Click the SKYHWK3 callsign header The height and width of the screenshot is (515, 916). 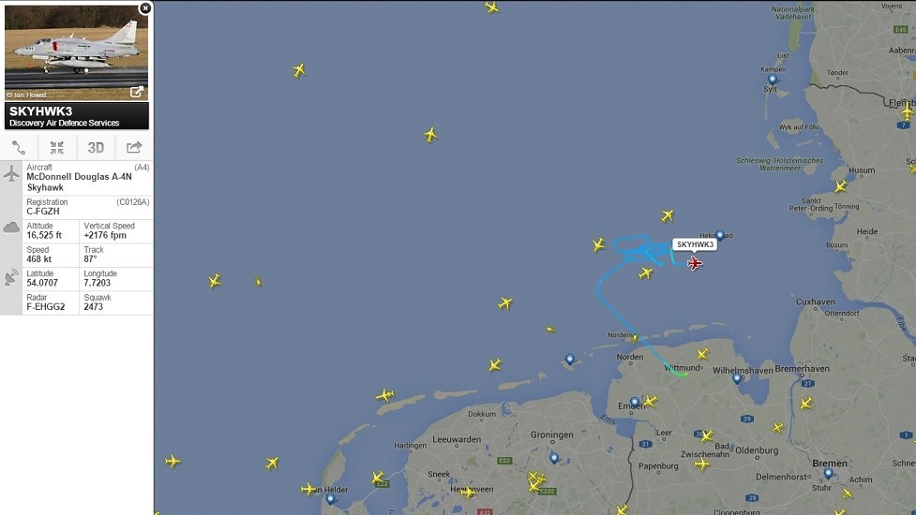click(41, 110)
